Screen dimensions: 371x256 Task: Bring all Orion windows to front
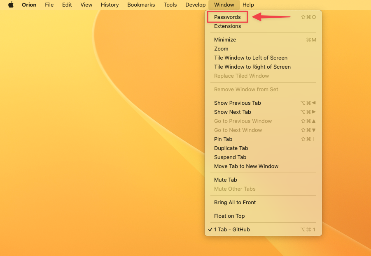click(x=235, y=202)
